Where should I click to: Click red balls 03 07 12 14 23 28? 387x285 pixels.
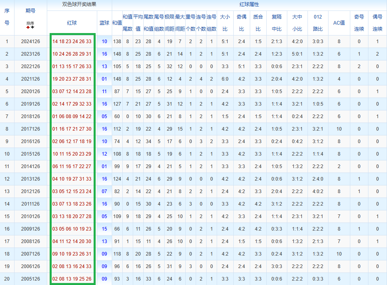[x=72, y=92]
